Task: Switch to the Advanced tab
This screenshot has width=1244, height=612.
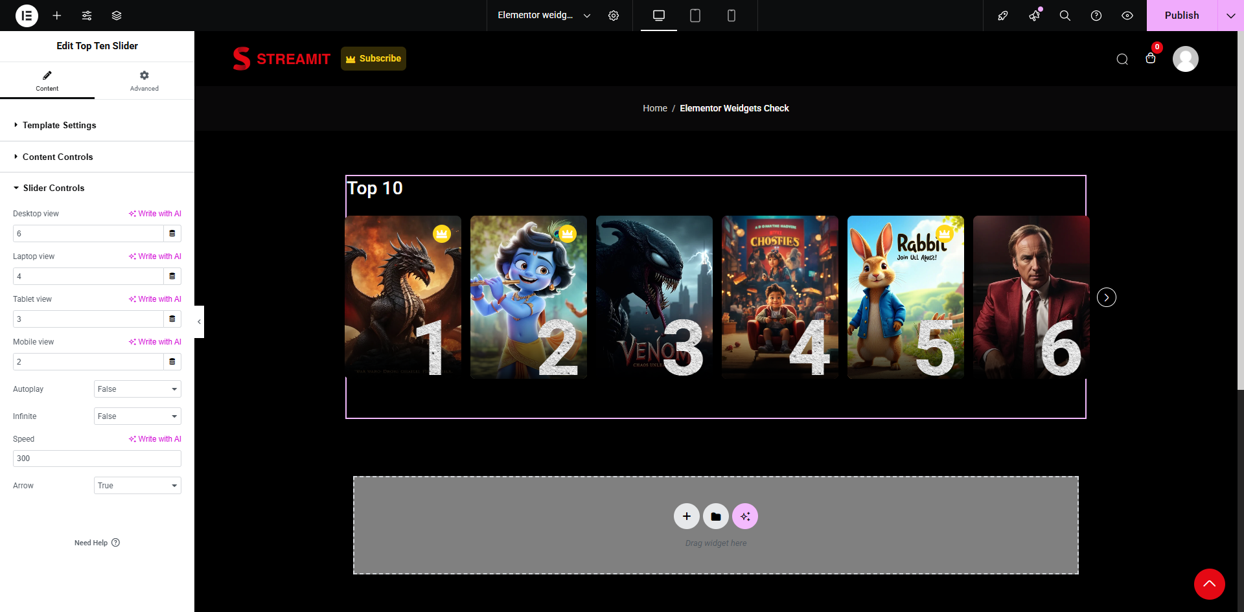Action: [144, 80]
